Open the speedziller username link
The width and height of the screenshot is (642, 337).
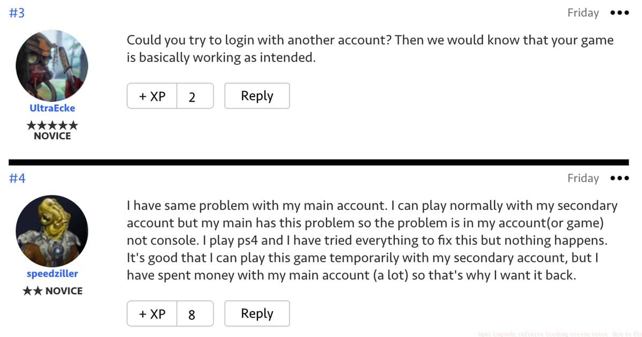52,273
